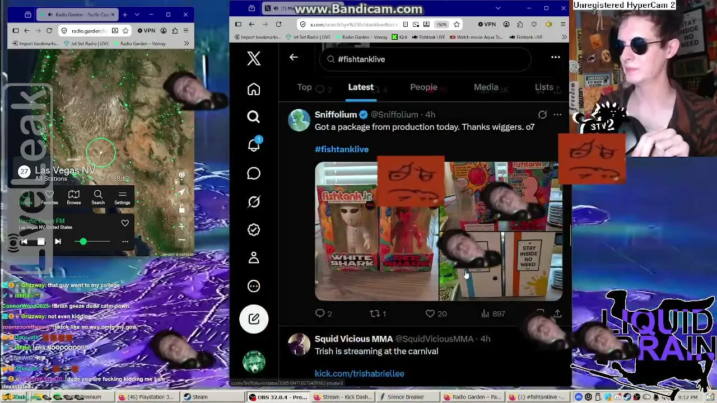Adjust the Radio Garden volume slider
The image size is (717, 403).
tap(92, 241)
